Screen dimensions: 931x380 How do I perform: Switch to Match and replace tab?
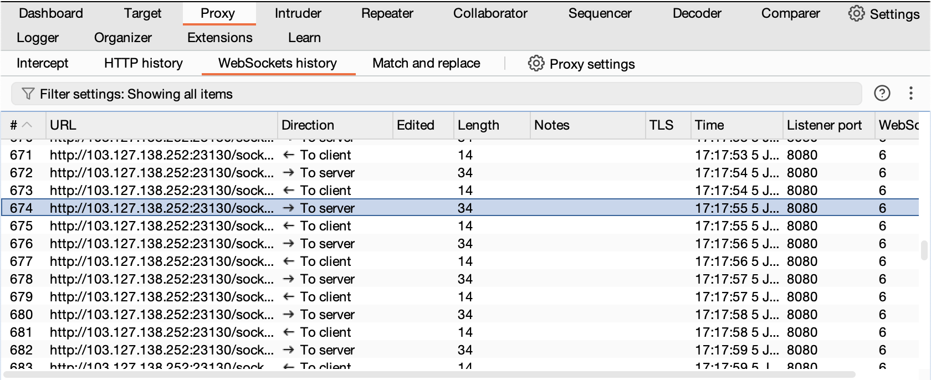click(426, 63)
